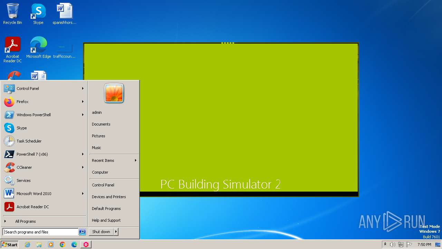Click the volume speaker tray icon
The width and height of the screenshot is (442, 249).
click(392, 245)
